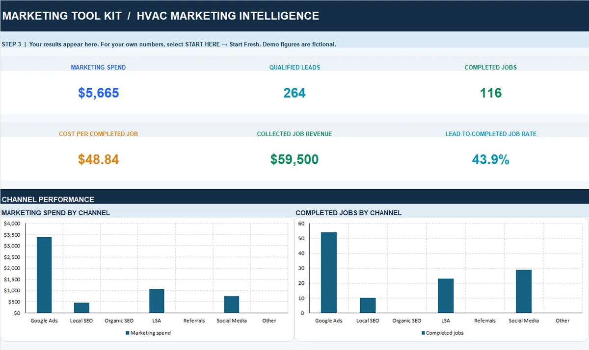Click the MARKETING SPEND BY CHANNEL chart title
The width and height of the screenshot is (589, 350).
point(56,213)
